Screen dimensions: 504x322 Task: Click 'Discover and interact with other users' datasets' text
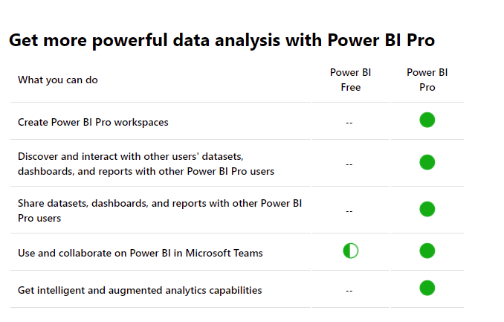(131, 156)
